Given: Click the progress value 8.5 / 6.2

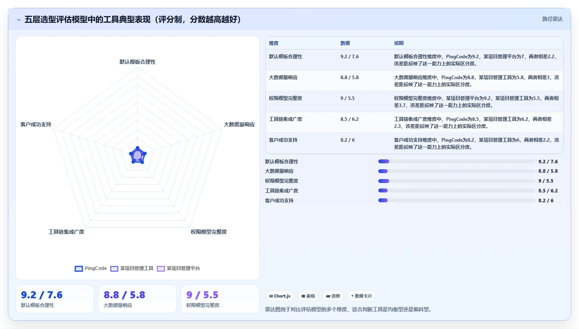Looking at the screenshot, I should point(548,191).
